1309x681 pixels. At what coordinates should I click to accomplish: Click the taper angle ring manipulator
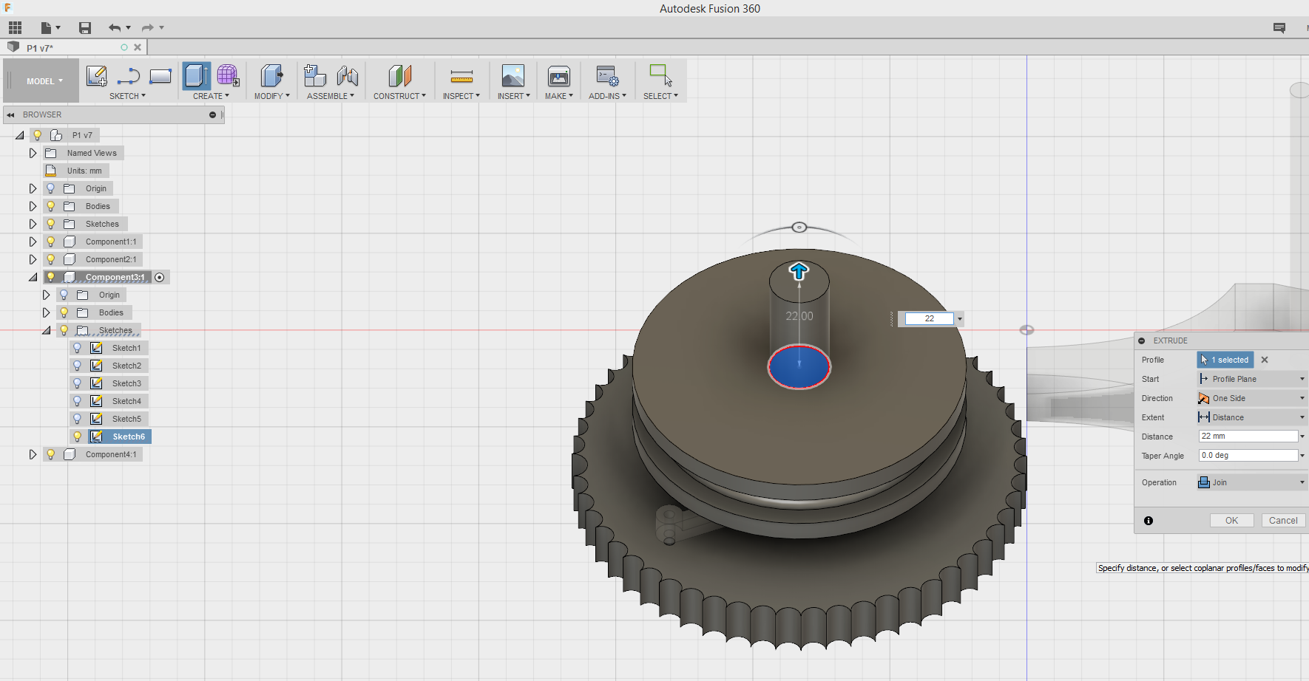799,227
